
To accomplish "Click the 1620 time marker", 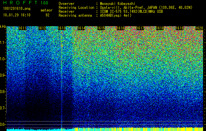I will pyautogui.click(x=199, y=28).
